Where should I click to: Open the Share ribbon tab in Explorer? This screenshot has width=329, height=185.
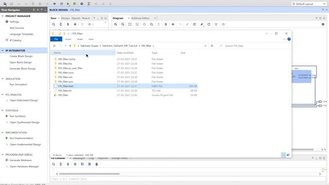80,39
